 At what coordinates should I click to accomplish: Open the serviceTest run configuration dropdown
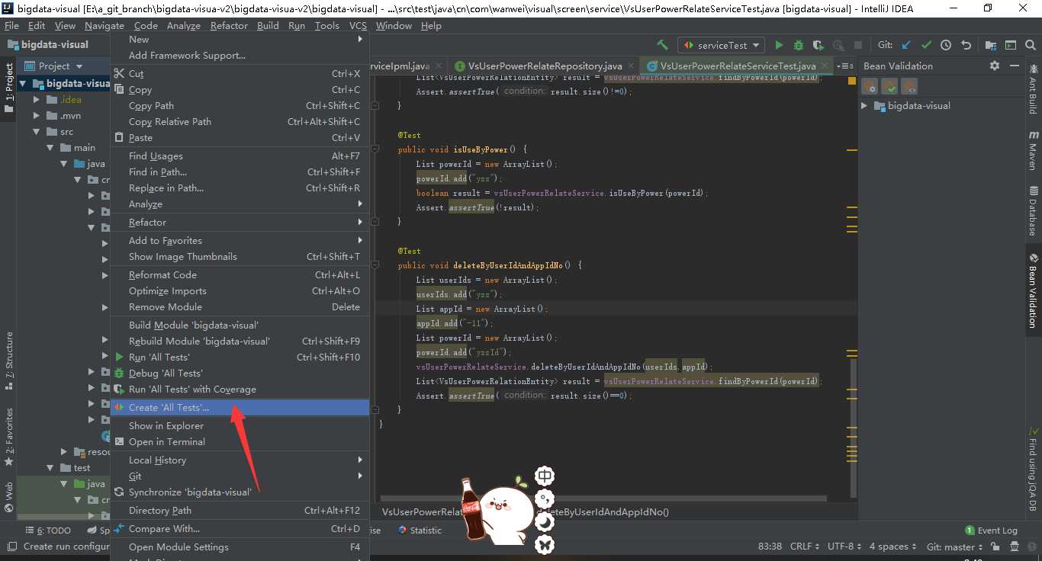coord(722,45)
